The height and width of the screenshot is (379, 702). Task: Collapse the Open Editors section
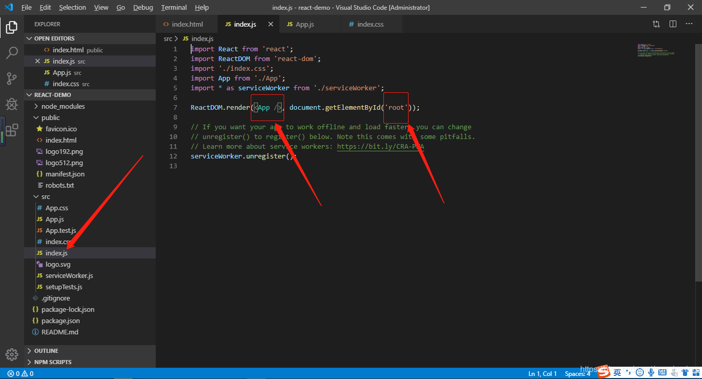(x=90, y=38)
